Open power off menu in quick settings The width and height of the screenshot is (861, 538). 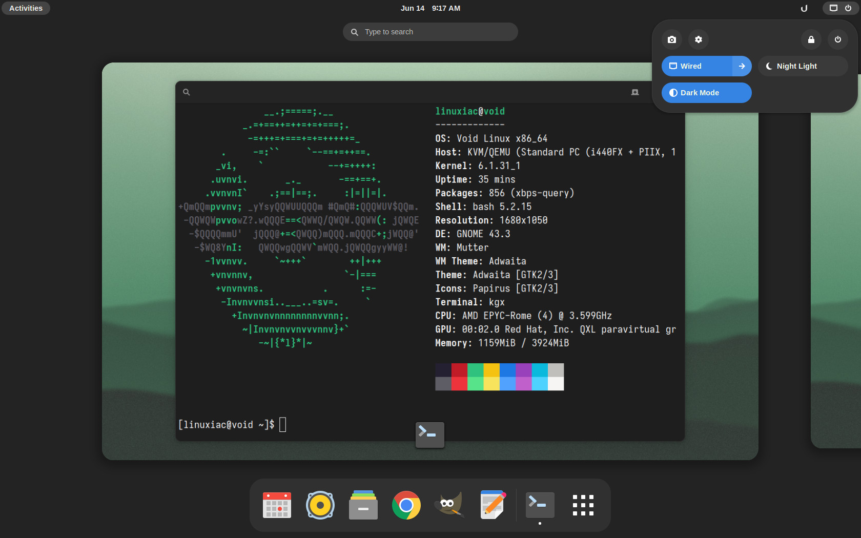838,39
